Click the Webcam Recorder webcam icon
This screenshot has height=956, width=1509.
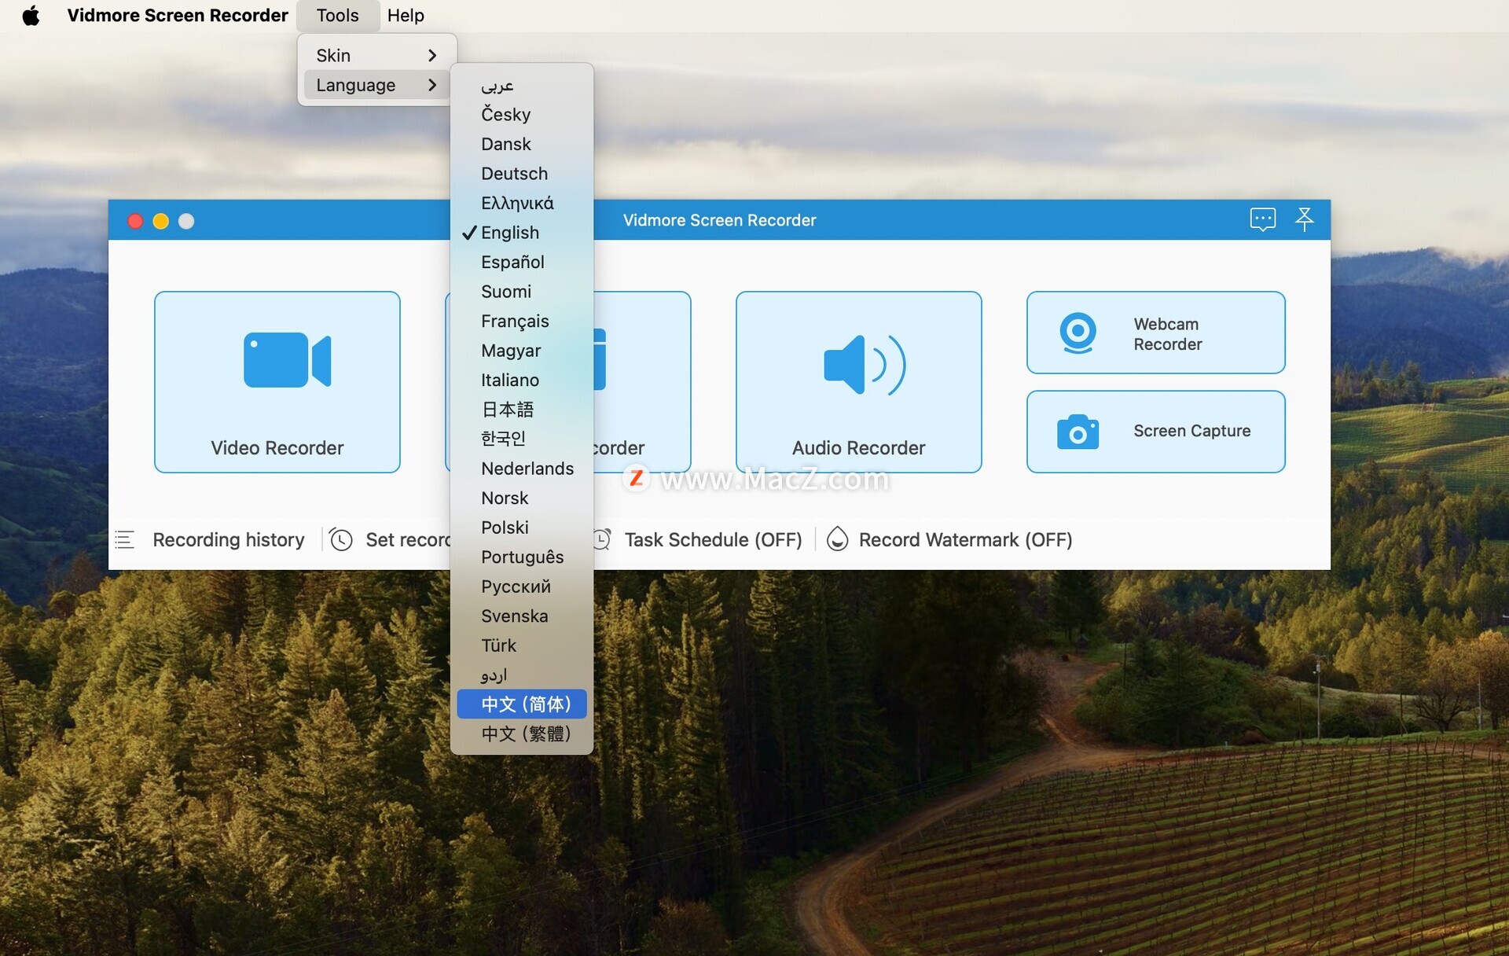[x=1078, y=333]
